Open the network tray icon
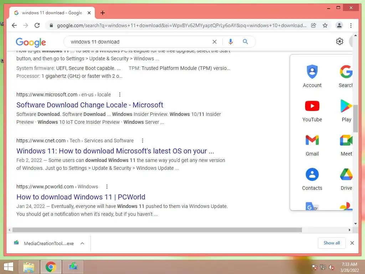Screen dimensions: 365x274 tap(323, 267)
